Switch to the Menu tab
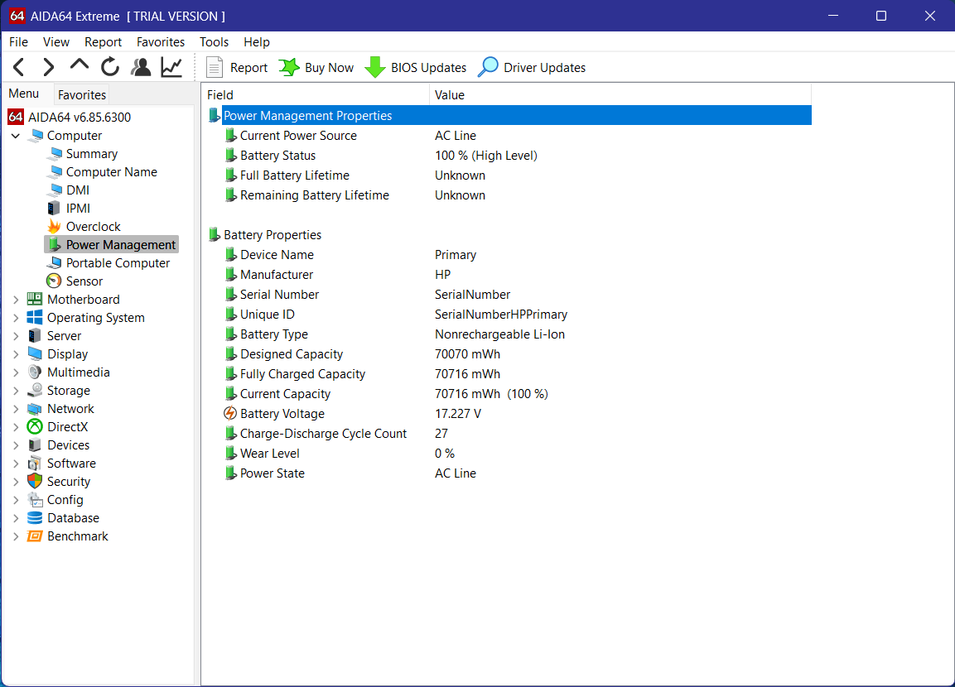This screenshot has height=687, width=955. [24, 94]
